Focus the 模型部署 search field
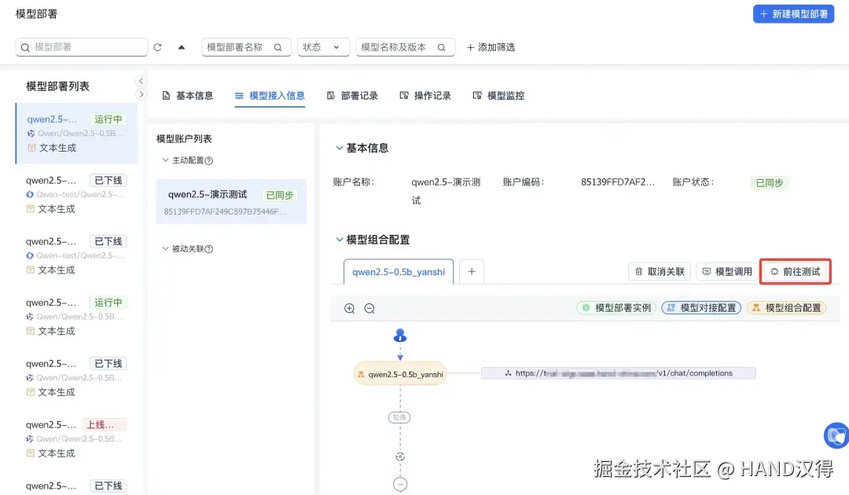The width and height of the screenshot is (849, 495). click(x=82, y=47)
